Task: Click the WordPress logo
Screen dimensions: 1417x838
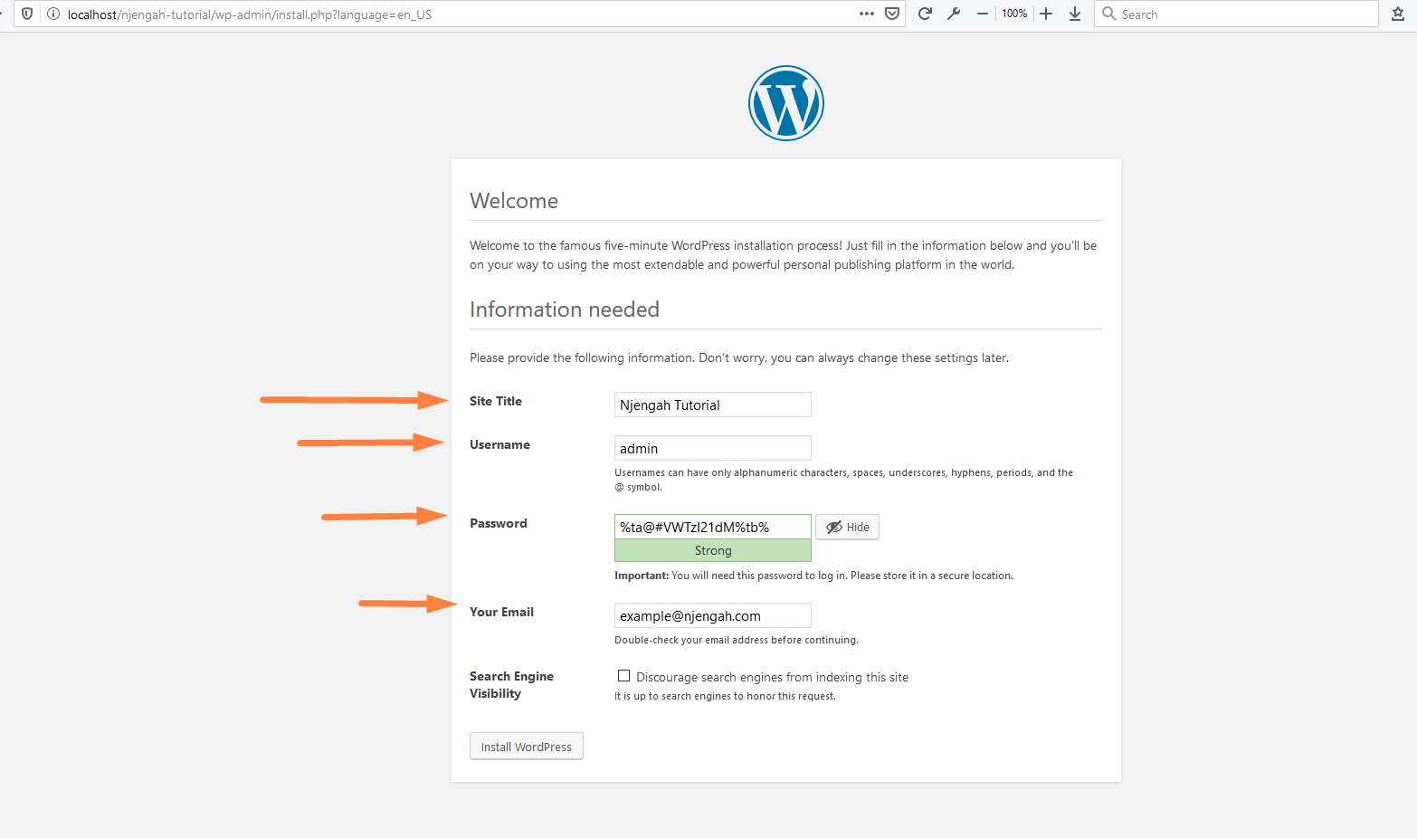Action: click(x=786, y=103)
